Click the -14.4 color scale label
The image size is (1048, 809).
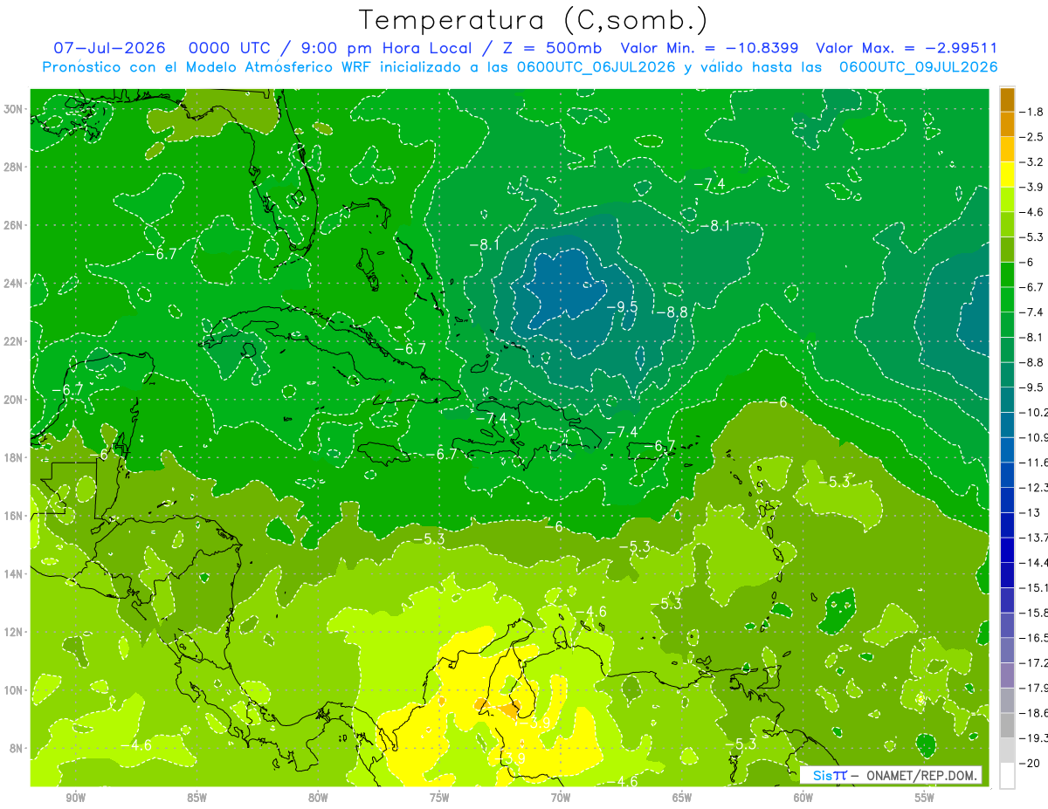point(1032,562)
